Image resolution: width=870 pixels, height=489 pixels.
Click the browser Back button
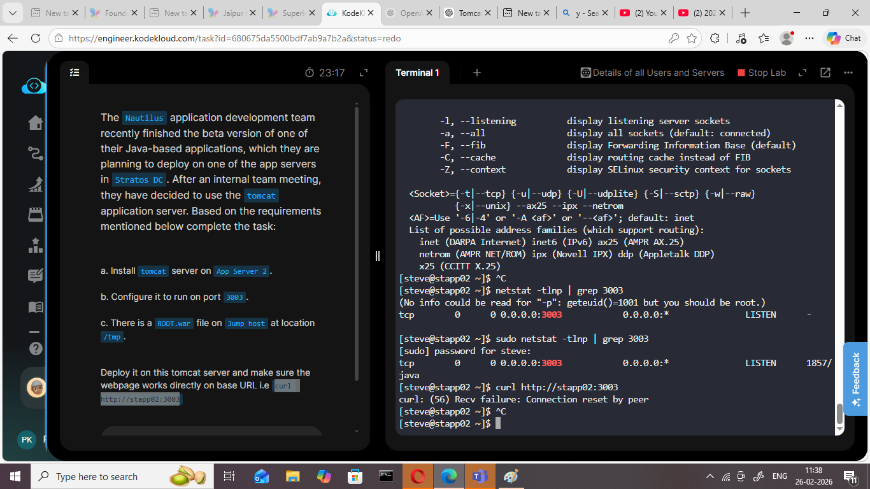coord(13,38)
